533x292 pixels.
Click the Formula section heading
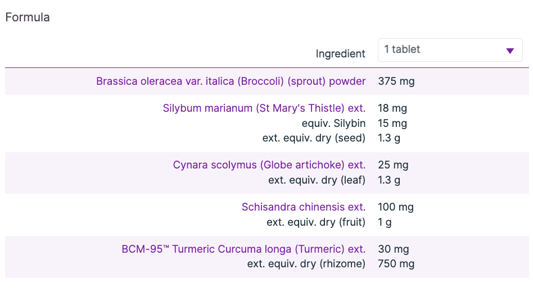tap(28, 17)
